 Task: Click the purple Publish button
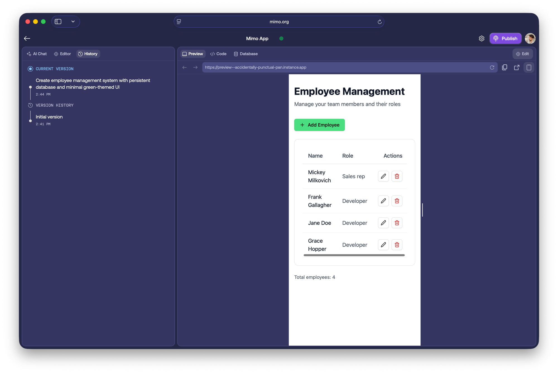tap(505, 38)
